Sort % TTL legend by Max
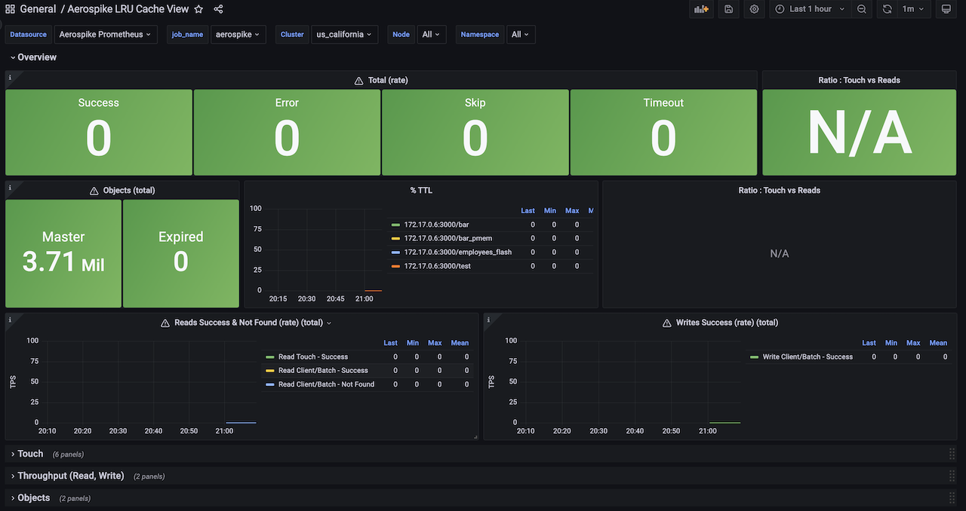This screenshot has height=511, width=966. click(x=572, y=211)
